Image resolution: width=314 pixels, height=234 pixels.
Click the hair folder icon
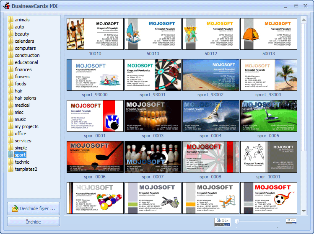coord(10,91)
